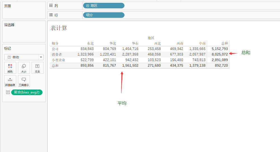Viewport: 280px width, 152px height.
Task: Click cell value 1,323,986
Action: pos(86,54)
